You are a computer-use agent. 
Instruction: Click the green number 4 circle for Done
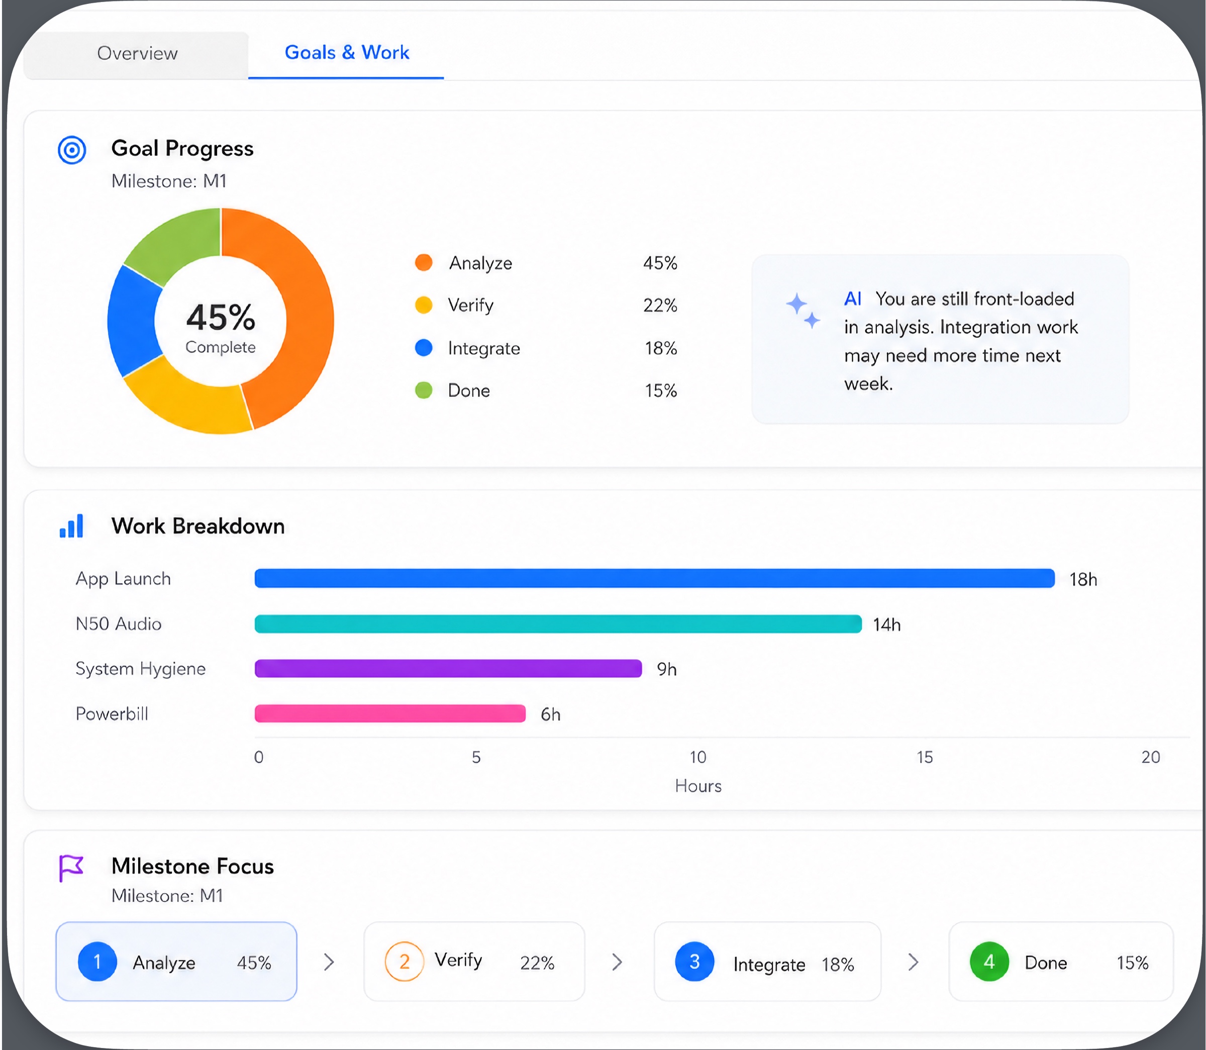[x=989, y=962]
